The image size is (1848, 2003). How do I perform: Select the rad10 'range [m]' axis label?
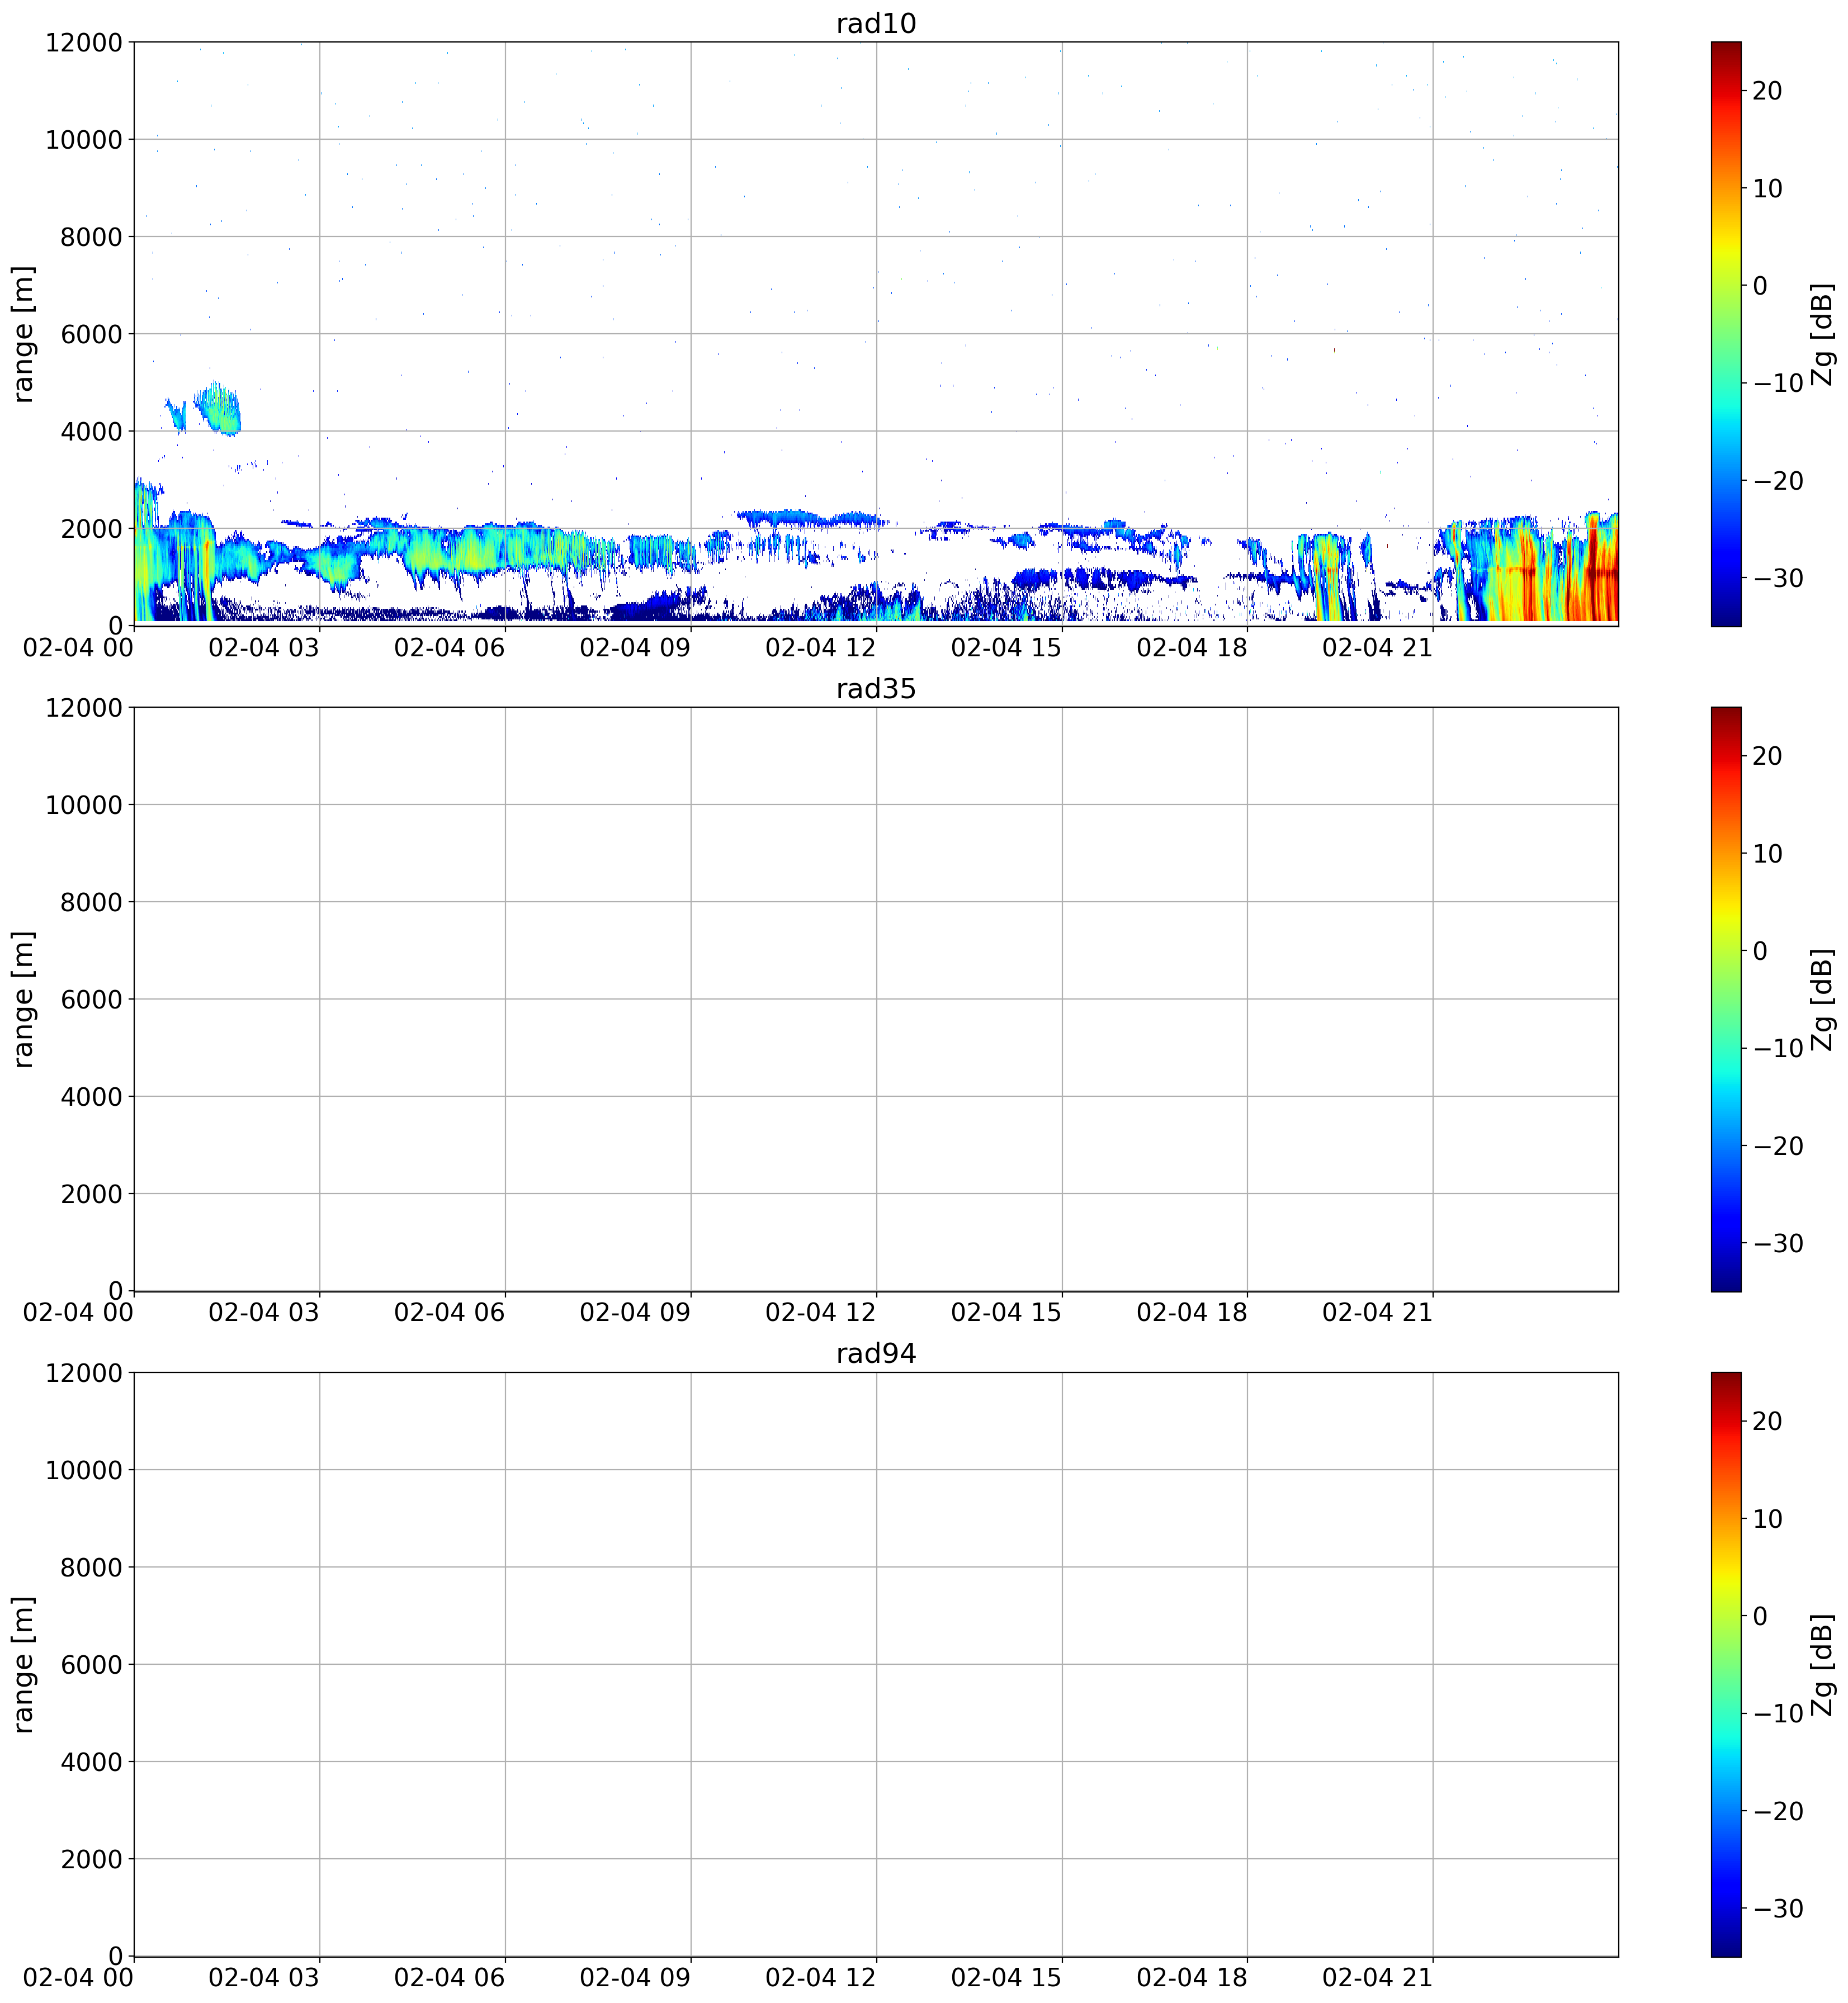23,334
